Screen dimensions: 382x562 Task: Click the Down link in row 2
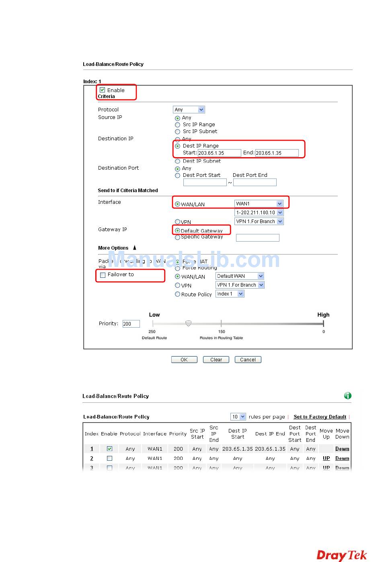coord(342,458)
